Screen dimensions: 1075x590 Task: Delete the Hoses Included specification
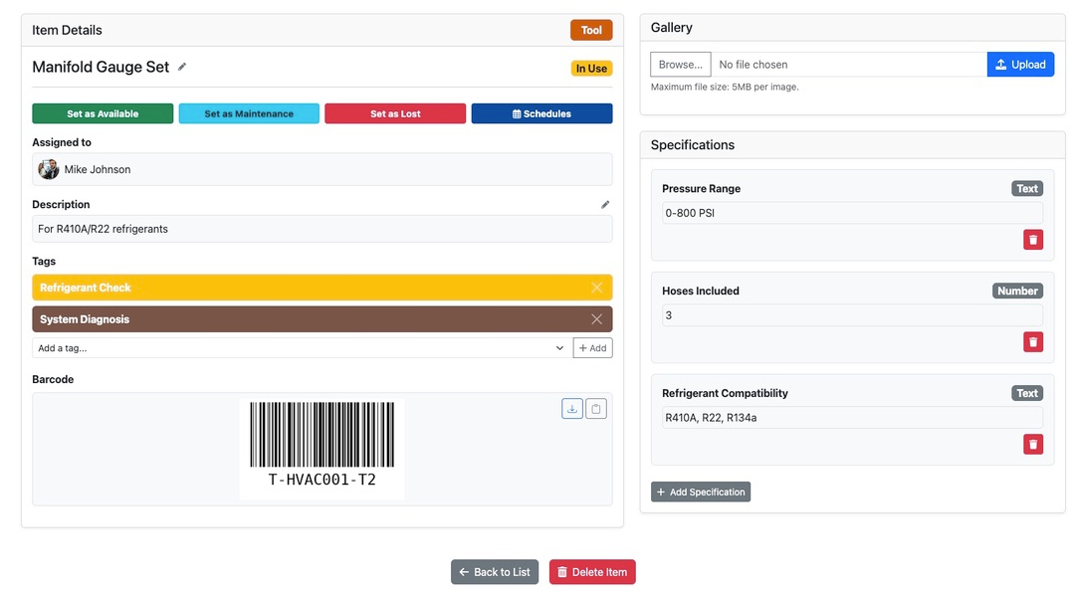(1032, 341)
